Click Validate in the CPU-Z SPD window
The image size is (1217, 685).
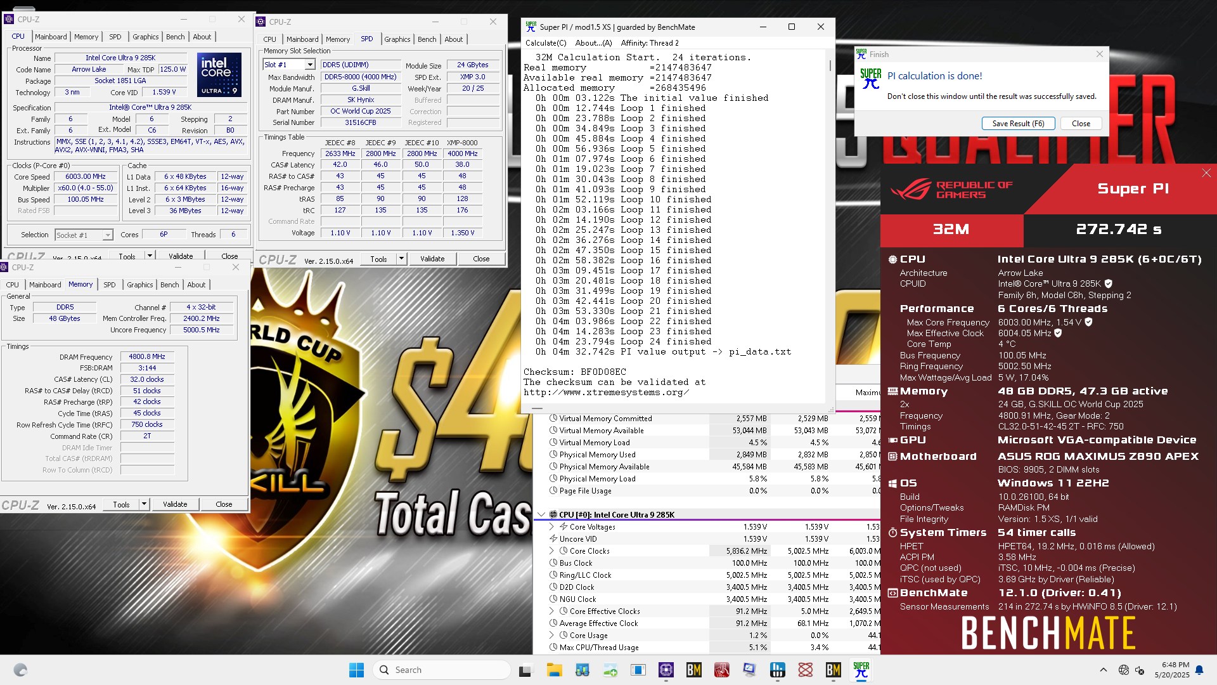point(432,259)
